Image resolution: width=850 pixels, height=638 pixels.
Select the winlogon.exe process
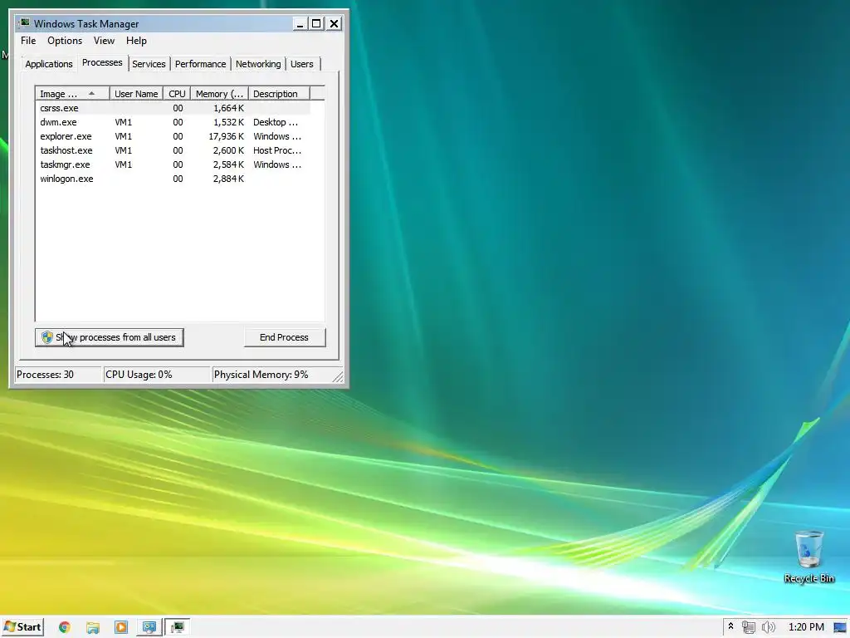pyautogui.click(x=173, y=179)
